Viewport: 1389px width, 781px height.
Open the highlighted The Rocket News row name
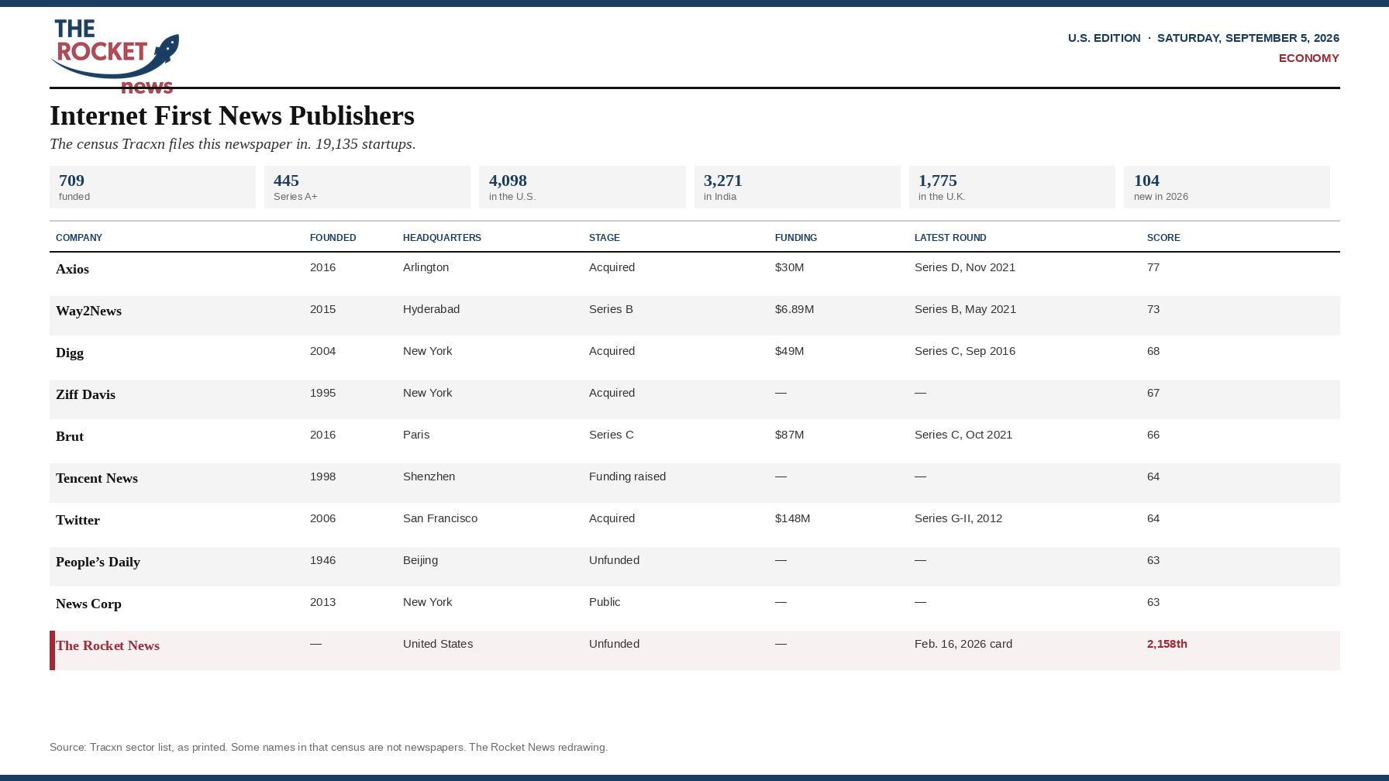point(108,645)
